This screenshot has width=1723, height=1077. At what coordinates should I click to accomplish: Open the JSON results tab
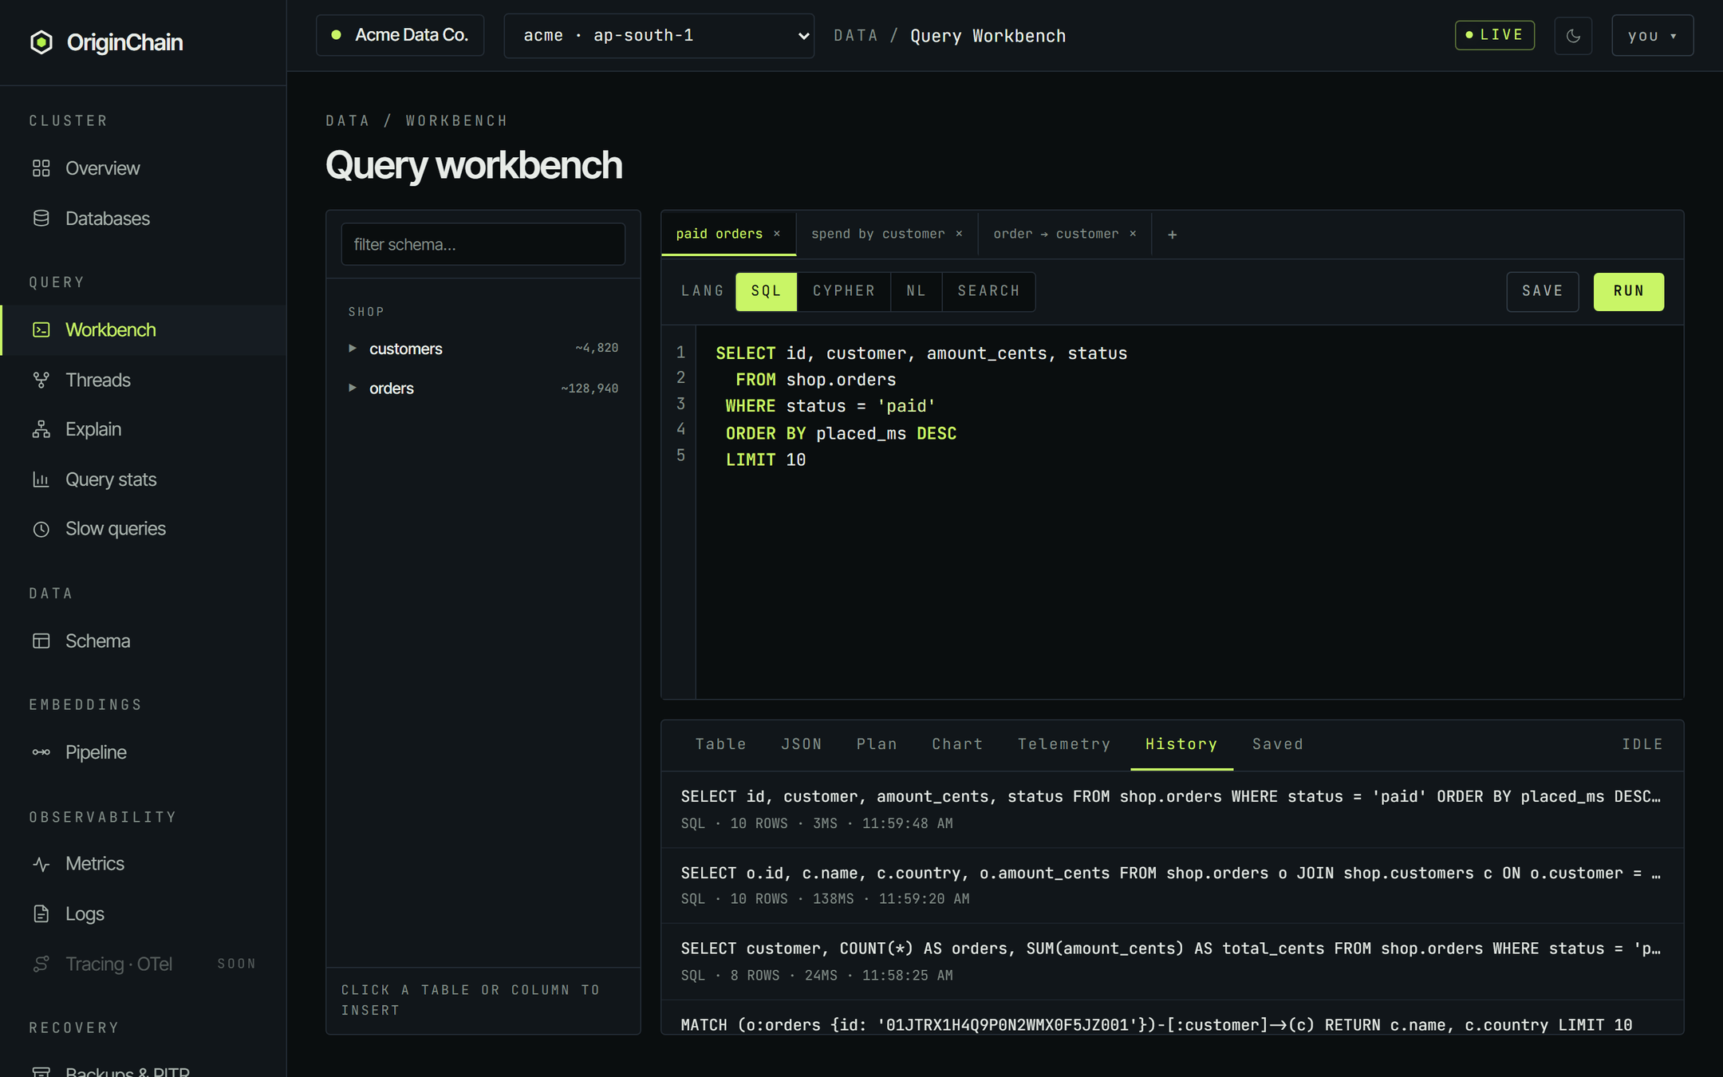[x=801, y=744]
